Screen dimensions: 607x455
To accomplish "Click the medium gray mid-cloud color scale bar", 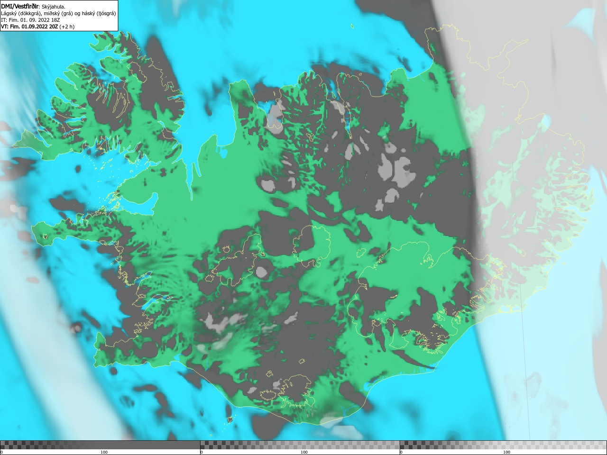I will (x=300, y=445).
